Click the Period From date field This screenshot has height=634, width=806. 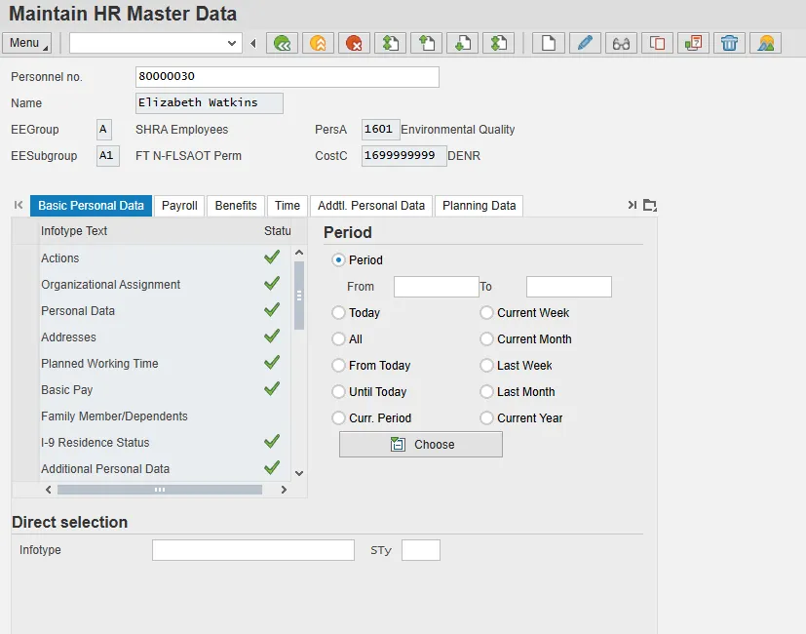click(436, 287)
